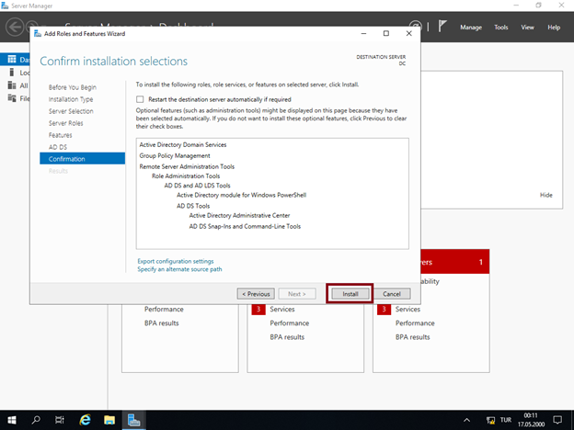Screen dimensions: 574x430
Task: Open File Explorer from taskbar
Action: (109, 420)
